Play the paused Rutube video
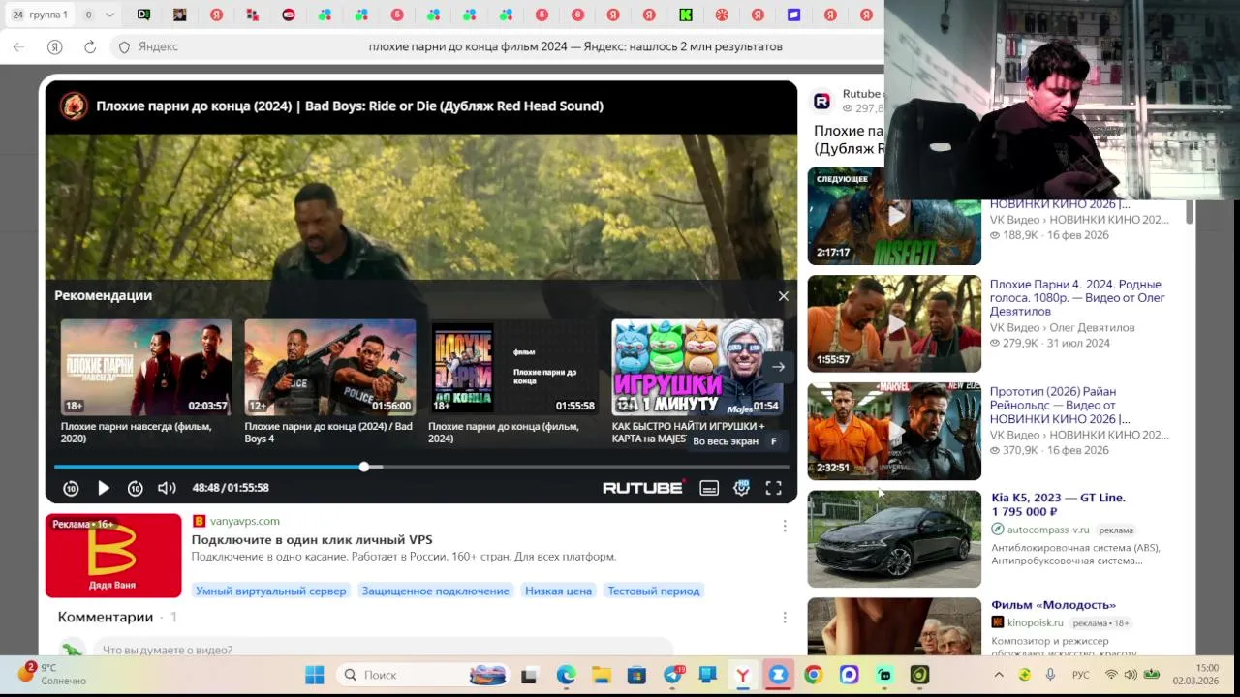 click(x=104, y=488)
